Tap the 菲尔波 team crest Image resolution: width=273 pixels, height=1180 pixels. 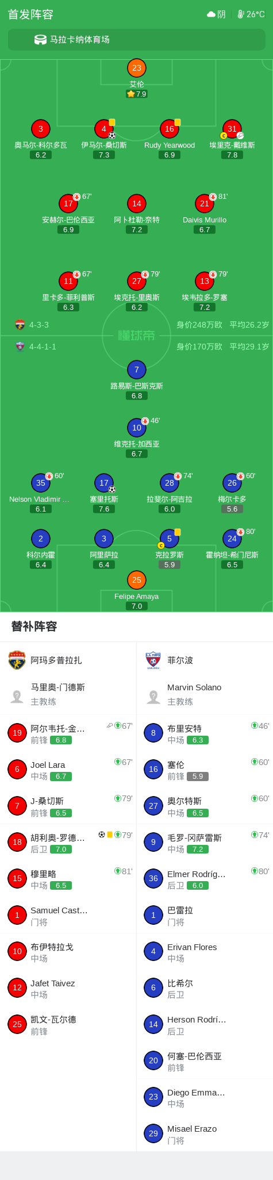coord(153,660)
